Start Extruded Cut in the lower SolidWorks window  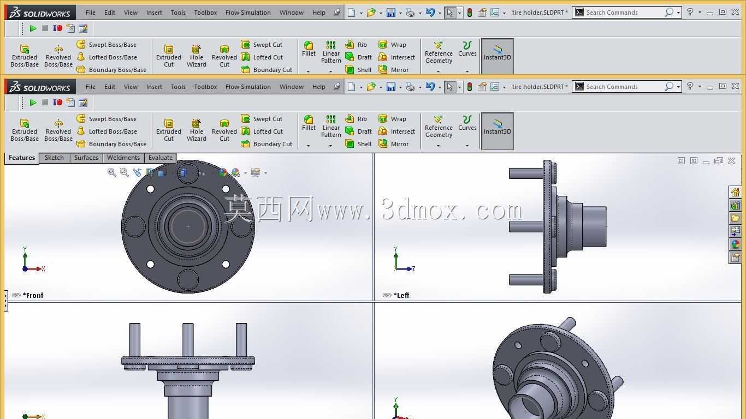click(x=169, y=131)
